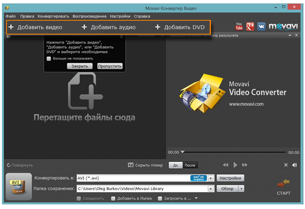Click the playback progress track
The width and height of the screenshot is (305, 209).
234,152
